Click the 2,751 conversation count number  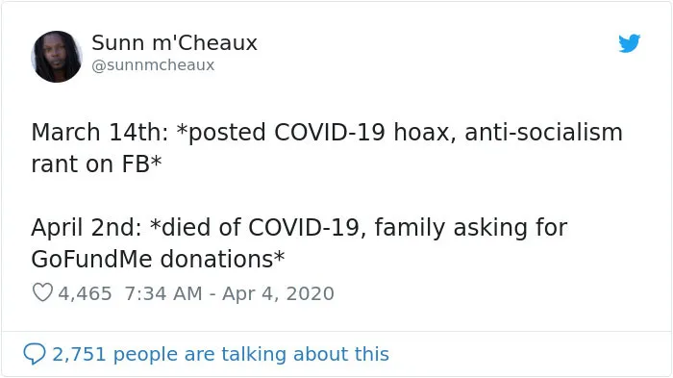(79, 354)
